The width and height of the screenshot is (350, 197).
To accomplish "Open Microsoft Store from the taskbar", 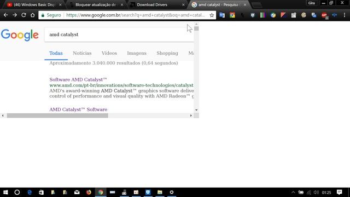I will tap(42, 192).
